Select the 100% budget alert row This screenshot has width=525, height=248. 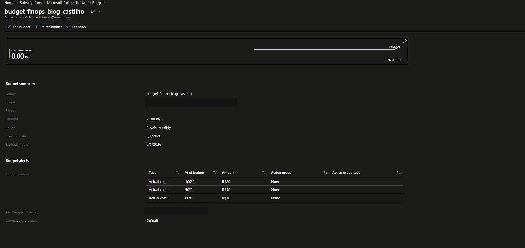click(x=275, y=182)
